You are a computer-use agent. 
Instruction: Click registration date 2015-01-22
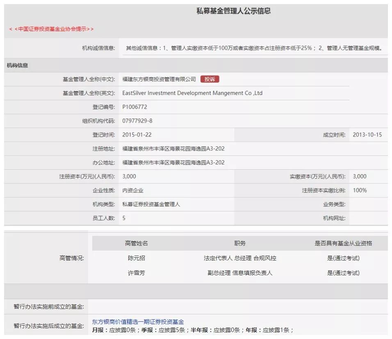coord(137,135)
